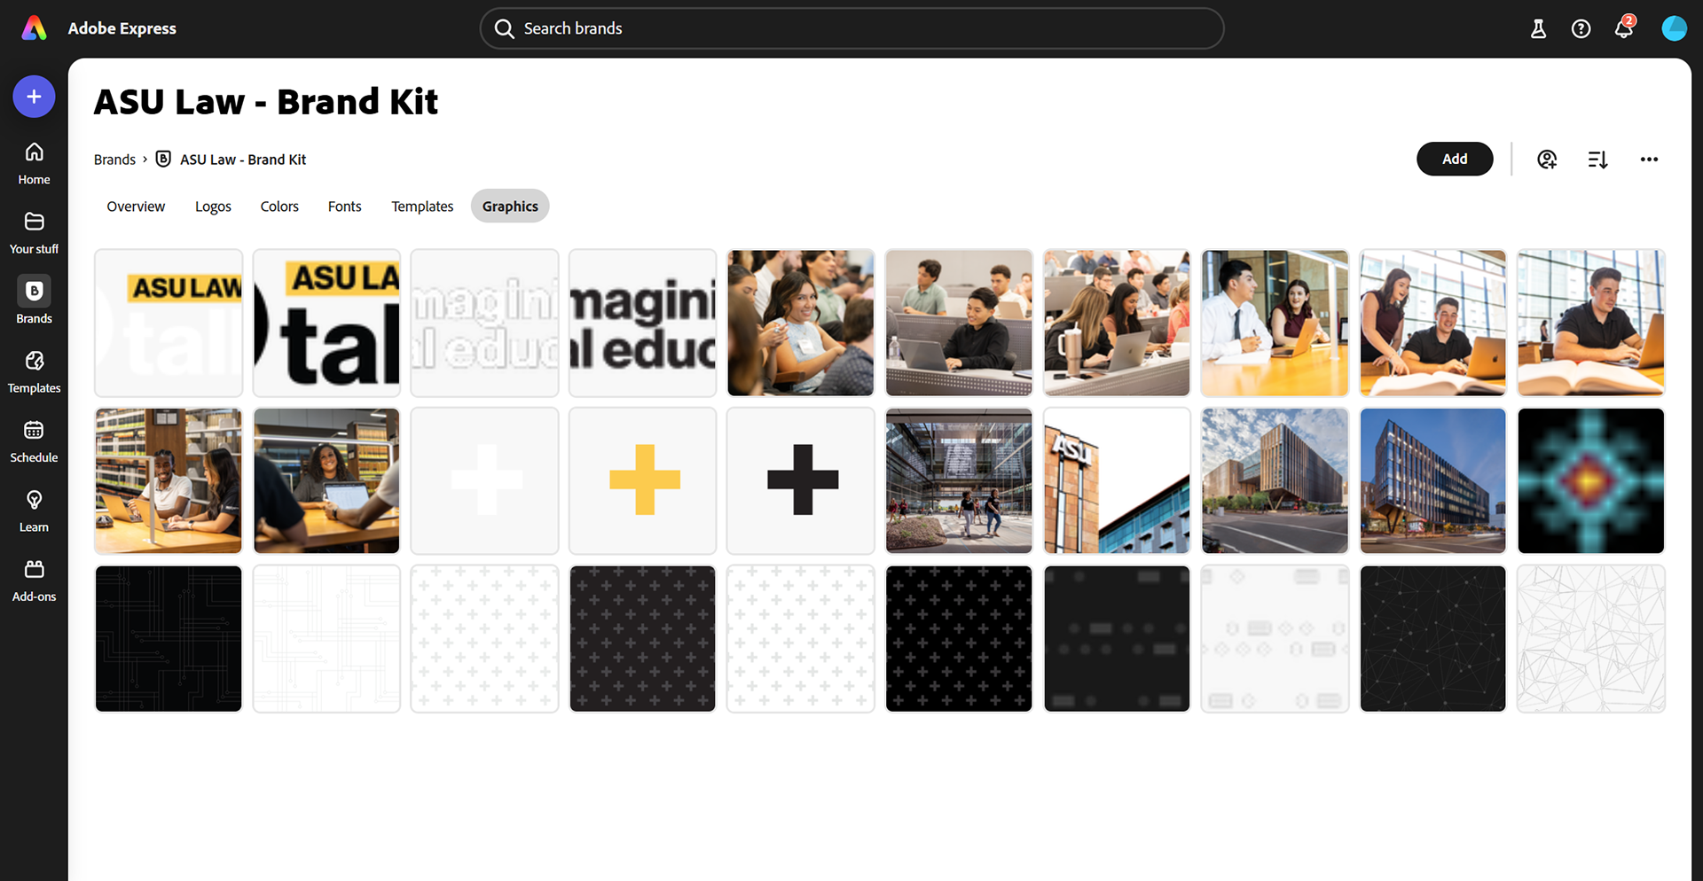Switch to the Colors tab

pos(279,207)
